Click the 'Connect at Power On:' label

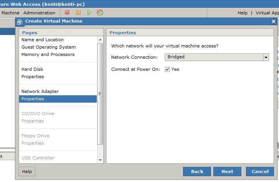tap(135, 69)
